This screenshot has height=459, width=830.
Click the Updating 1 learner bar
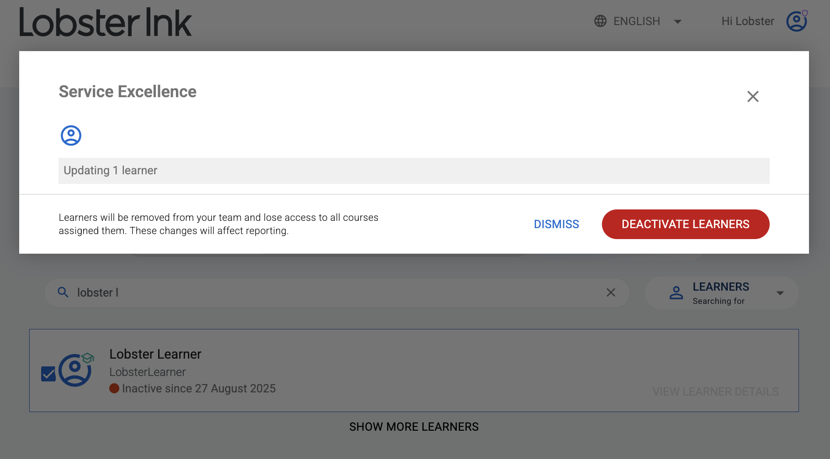pyautogui.click(x=414, y=171)
